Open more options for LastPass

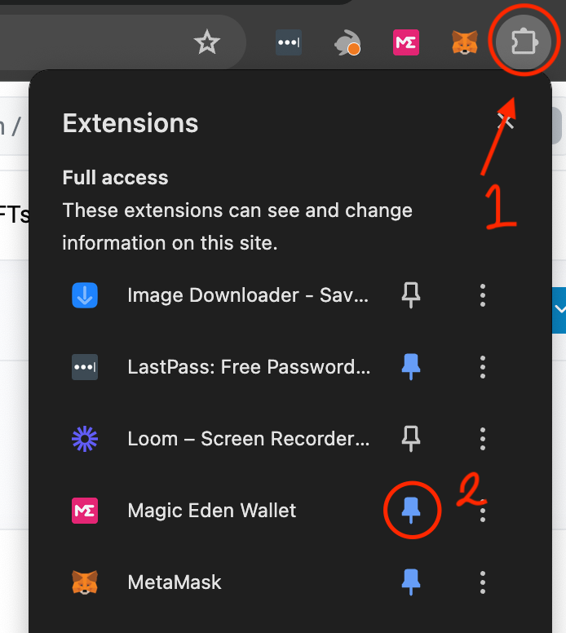[483, 367]
